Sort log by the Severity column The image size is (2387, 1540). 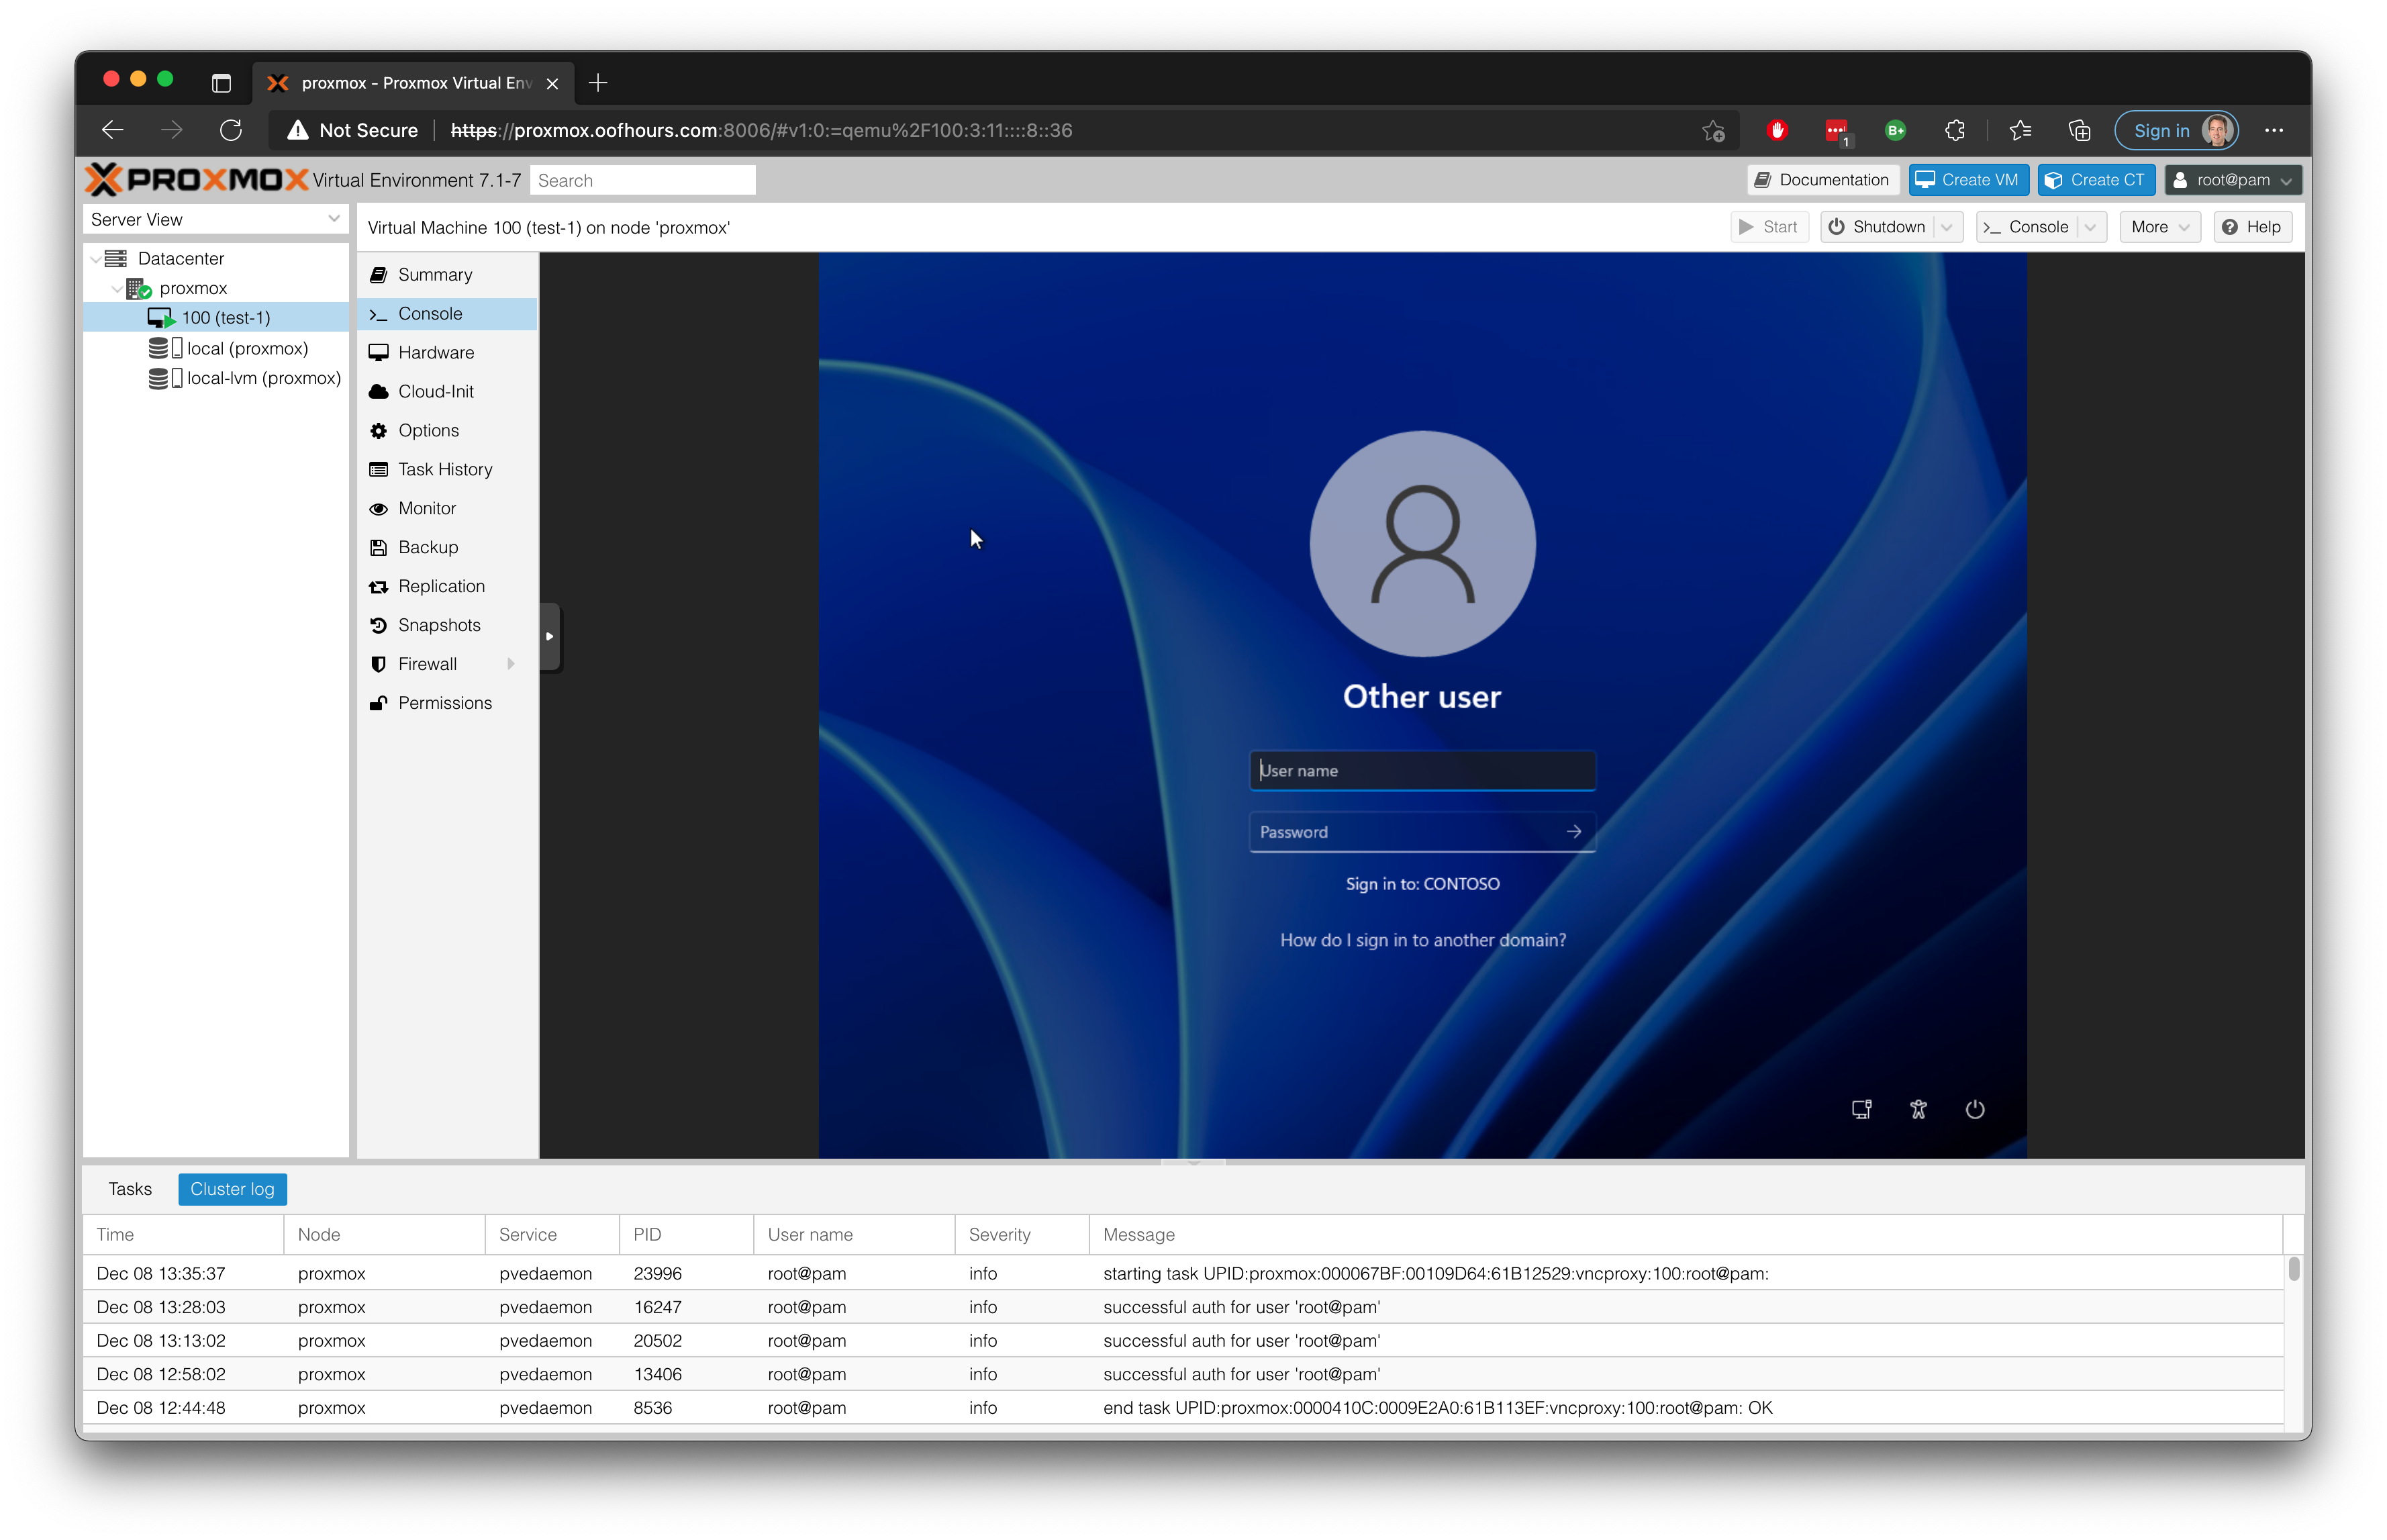pos(1021,1234)
